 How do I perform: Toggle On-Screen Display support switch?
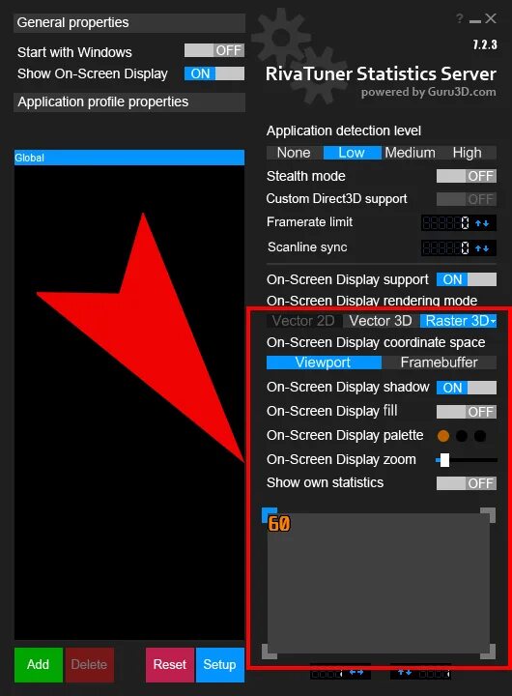tap(467, 279)
